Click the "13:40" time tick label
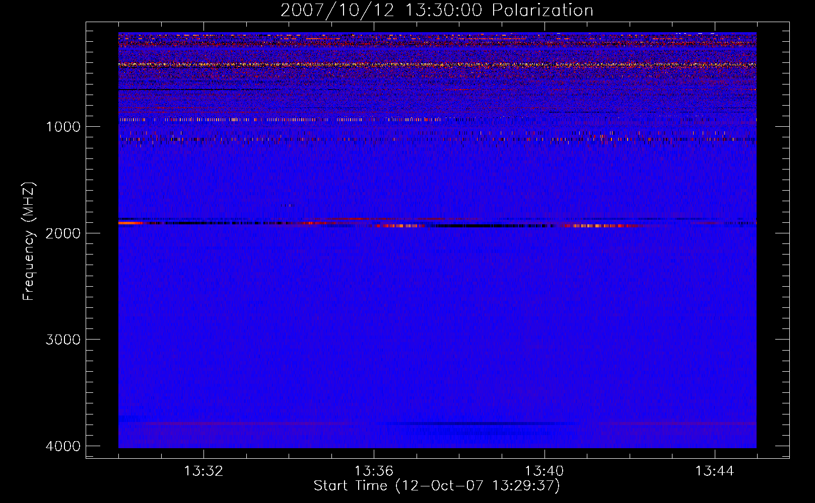 pyautogui.click(x=545, y=471)
